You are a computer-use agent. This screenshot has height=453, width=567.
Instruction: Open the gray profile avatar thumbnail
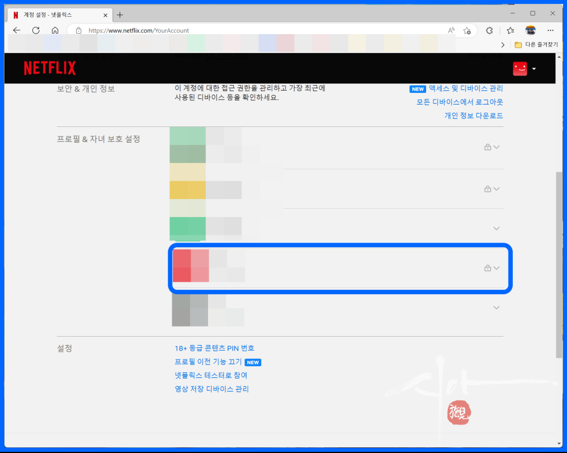click(x=190, y=310)
